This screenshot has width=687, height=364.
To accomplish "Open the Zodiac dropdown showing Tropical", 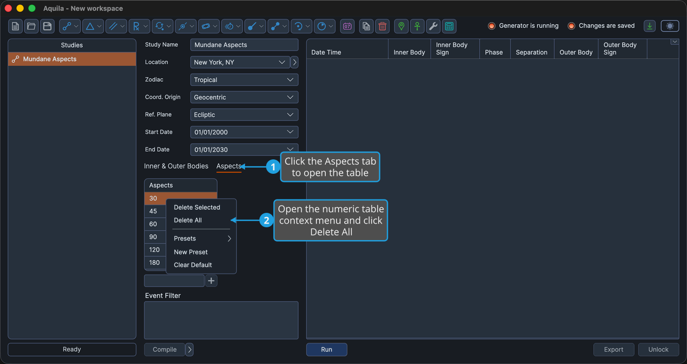I will tap(244, 80).
